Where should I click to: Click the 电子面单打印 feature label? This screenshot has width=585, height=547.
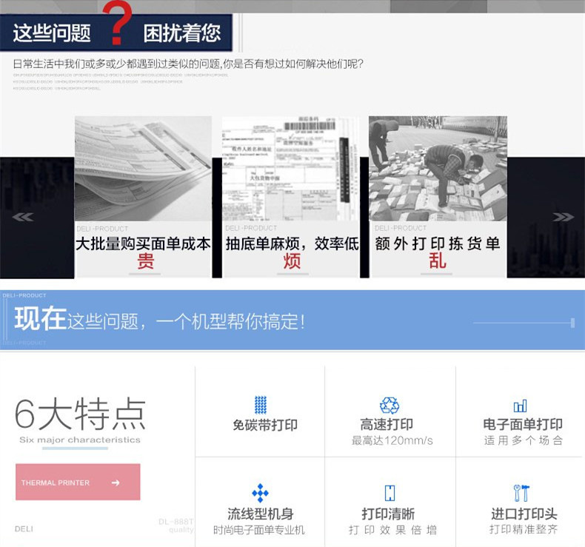(523, 424)
